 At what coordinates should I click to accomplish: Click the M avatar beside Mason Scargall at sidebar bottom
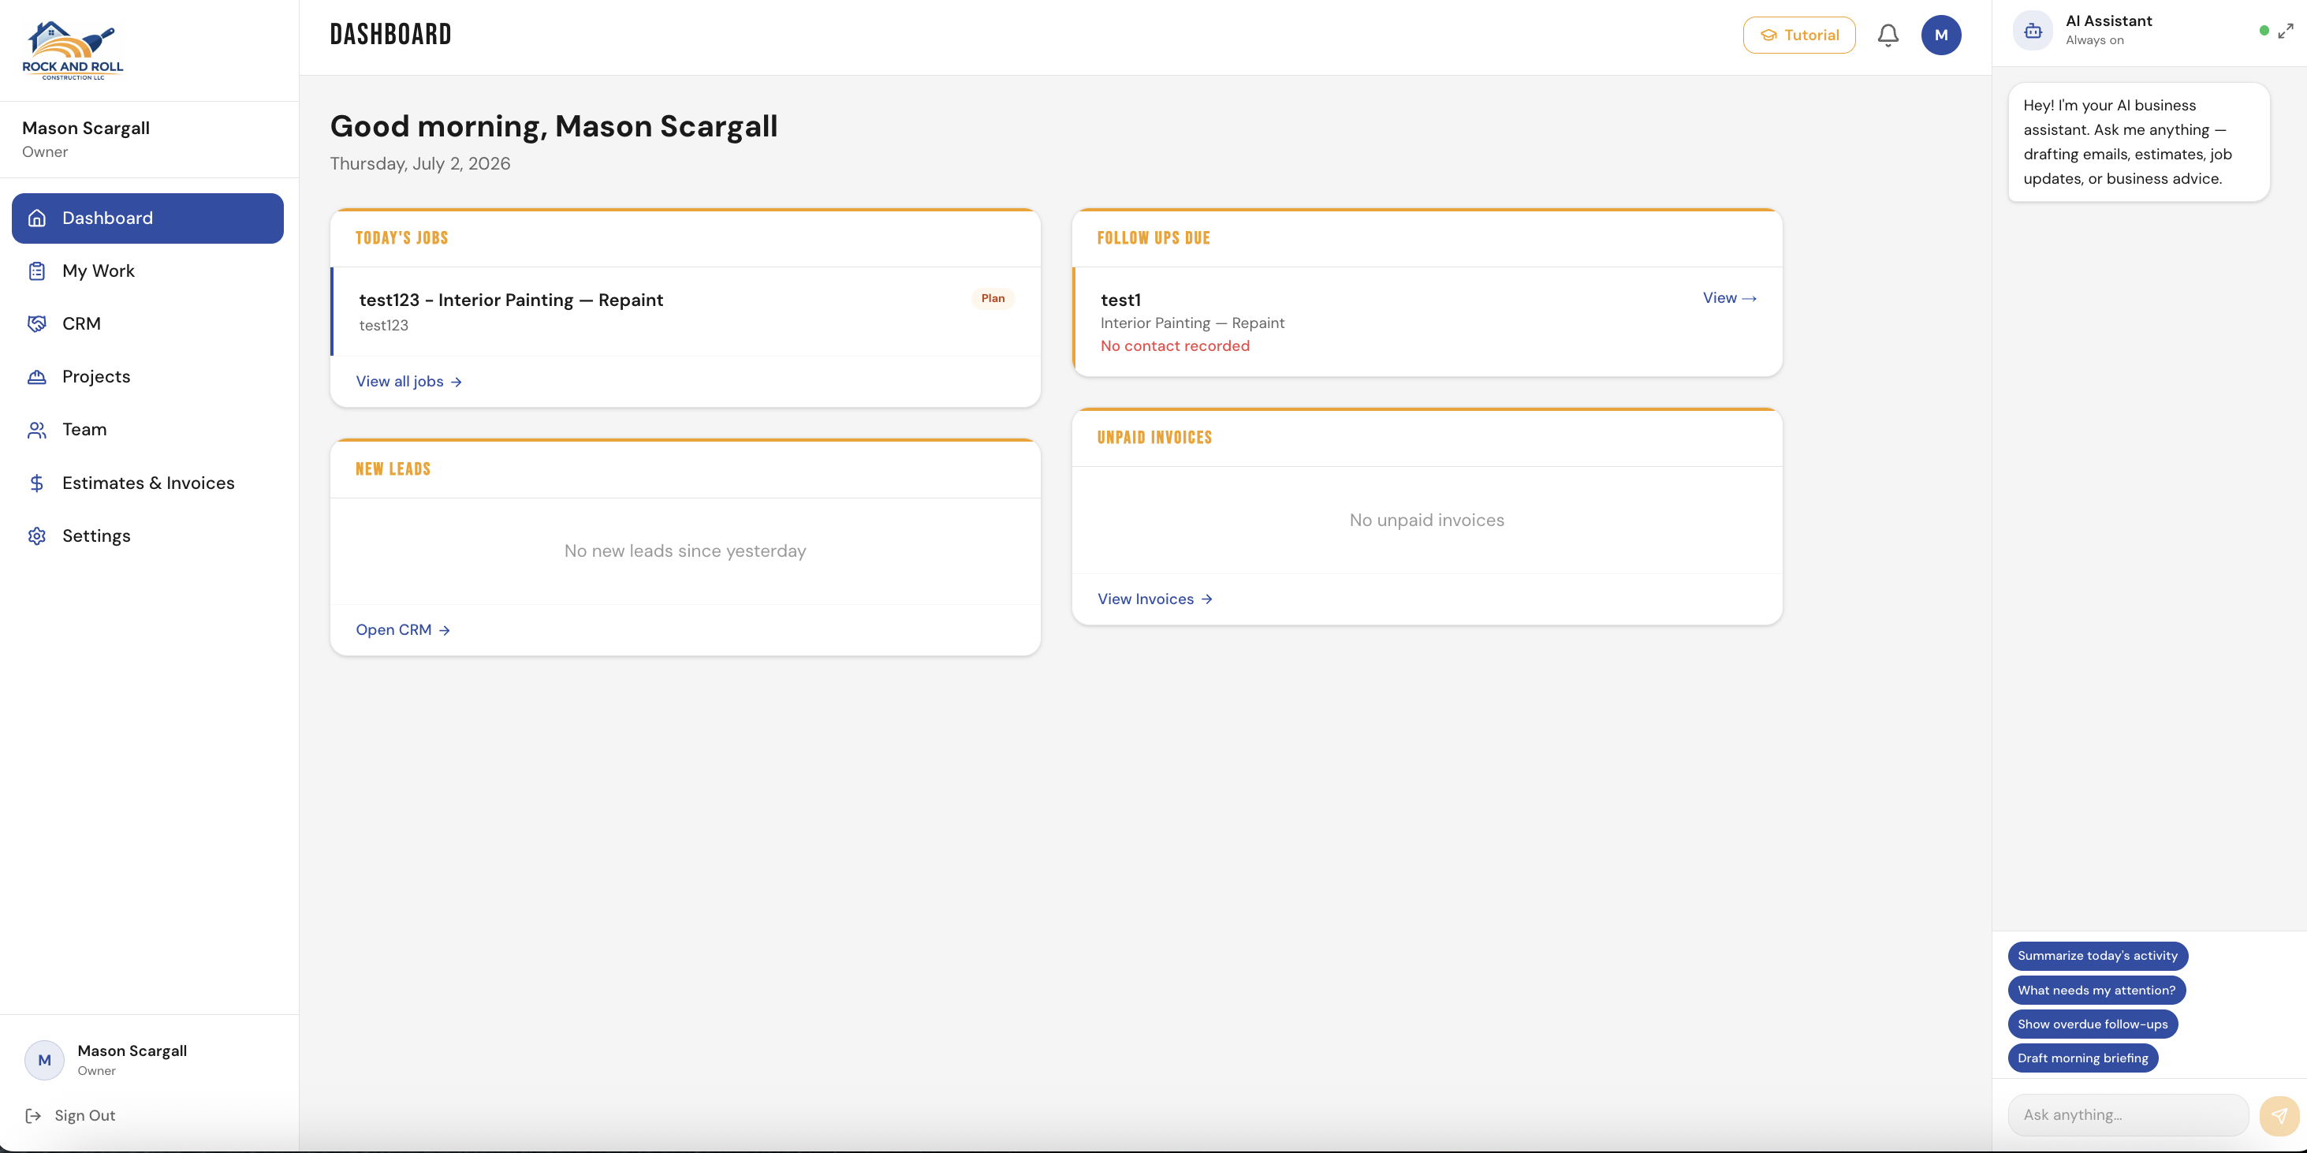[x=44, y=1060]
